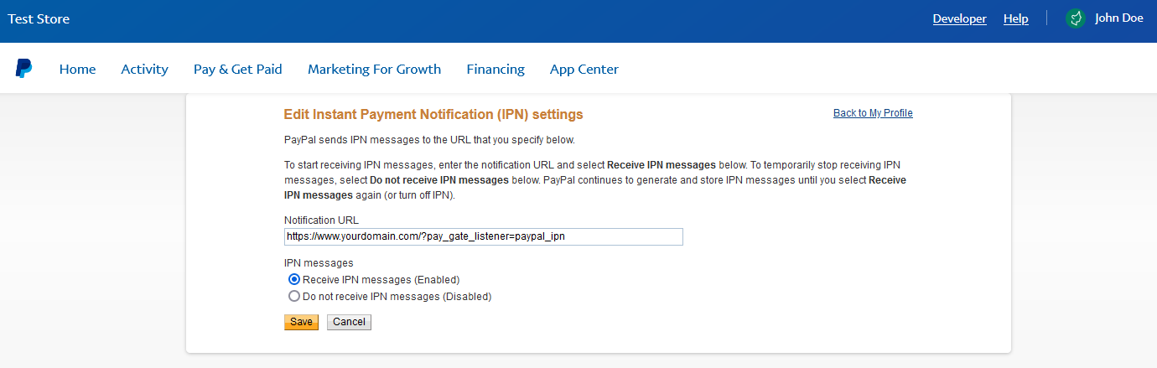The height and width of the screenshot is (368, 1157).
Task: Click the Save button
Action: [x=301, y=322]
